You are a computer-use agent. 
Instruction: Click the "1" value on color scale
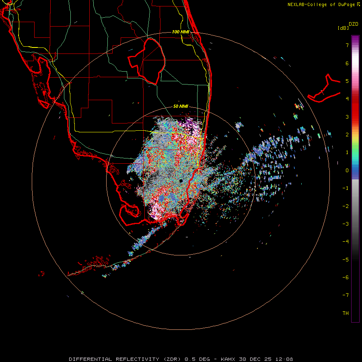[347, 152]
